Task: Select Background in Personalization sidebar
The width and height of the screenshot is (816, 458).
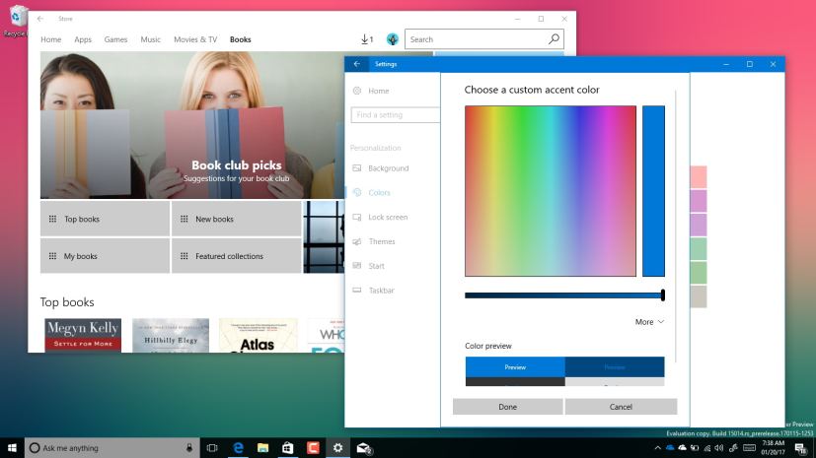Action: [x=388, y=168]
